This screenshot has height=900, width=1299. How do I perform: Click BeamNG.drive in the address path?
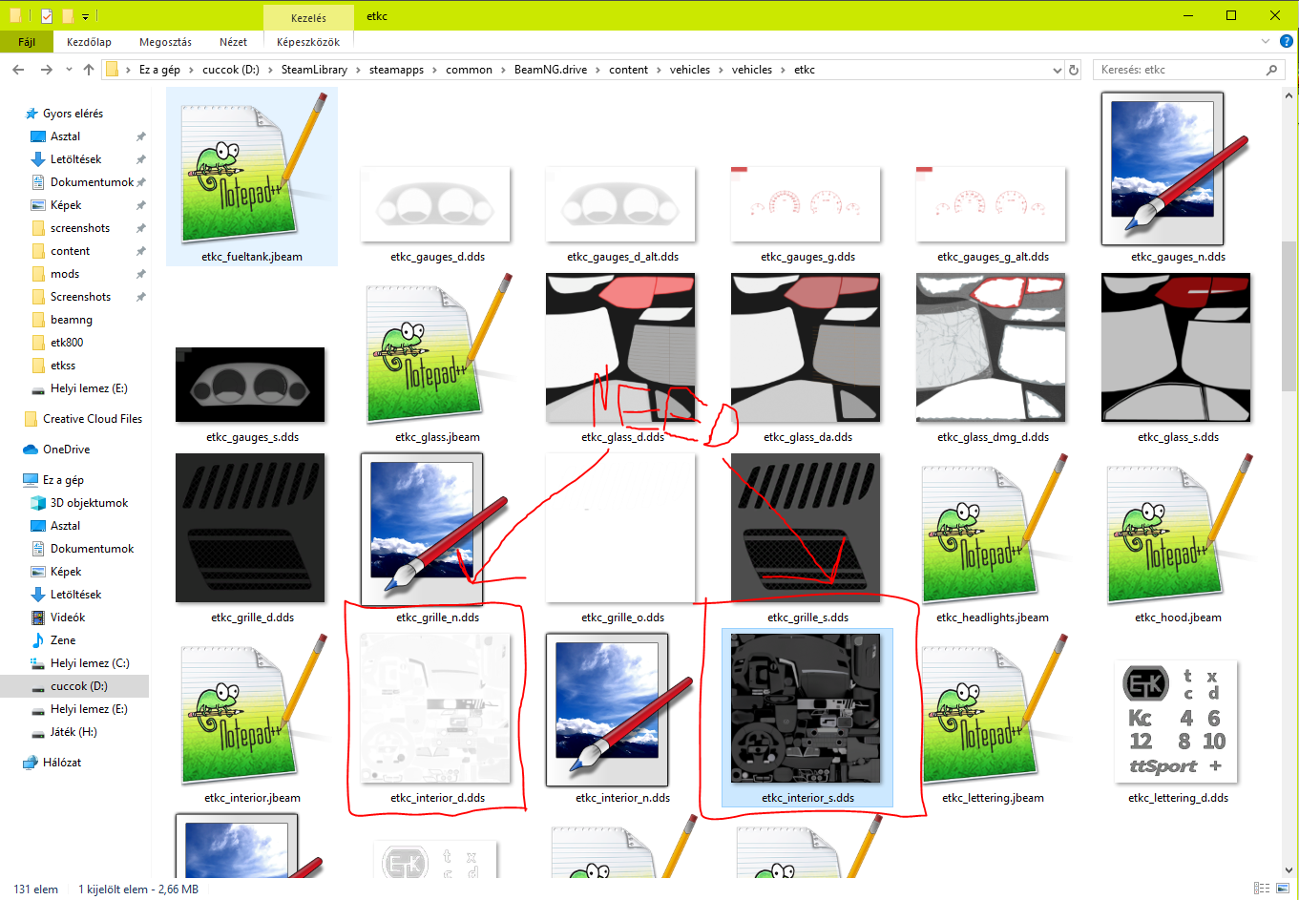point(551,70)
